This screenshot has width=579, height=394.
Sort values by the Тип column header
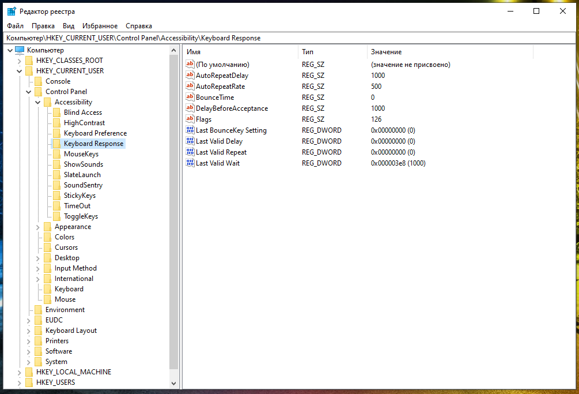point(332,52)
